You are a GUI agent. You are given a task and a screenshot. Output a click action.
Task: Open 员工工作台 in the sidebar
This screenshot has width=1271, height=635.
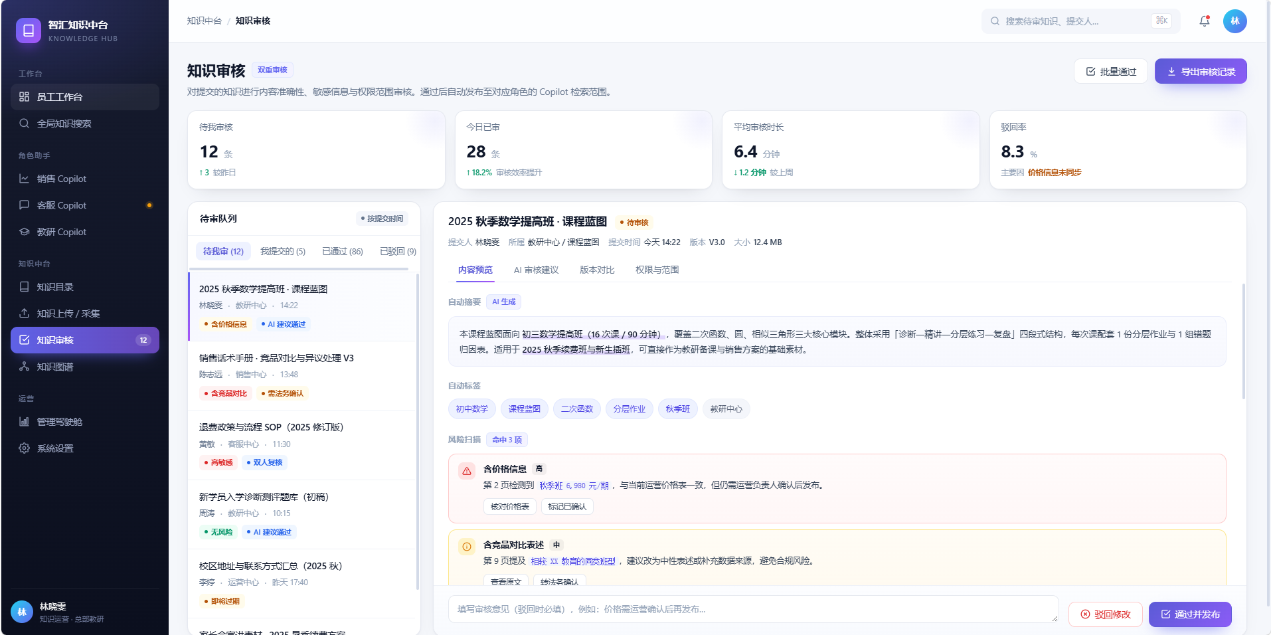pyautogui.click(x=85, y=97)
